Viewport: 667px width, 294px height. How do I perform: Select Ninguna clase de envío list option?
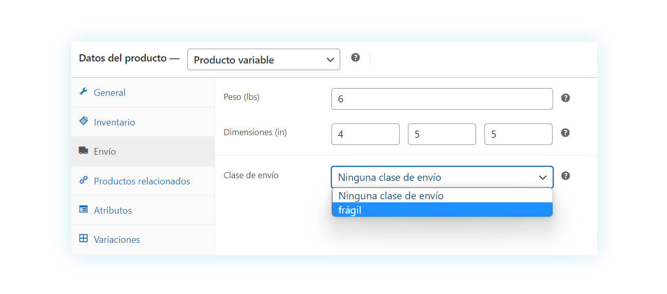click(x=442, y=196)
